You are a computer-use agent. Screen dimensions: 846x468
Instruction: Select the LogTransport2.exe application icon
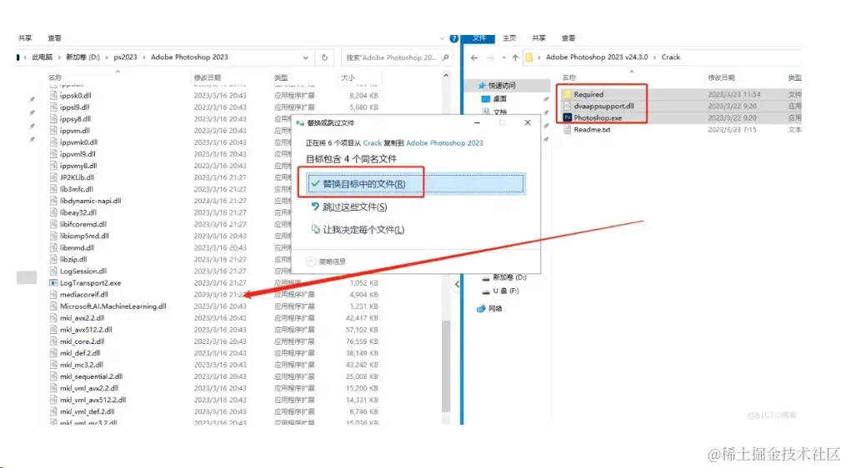tap(53, 282)
